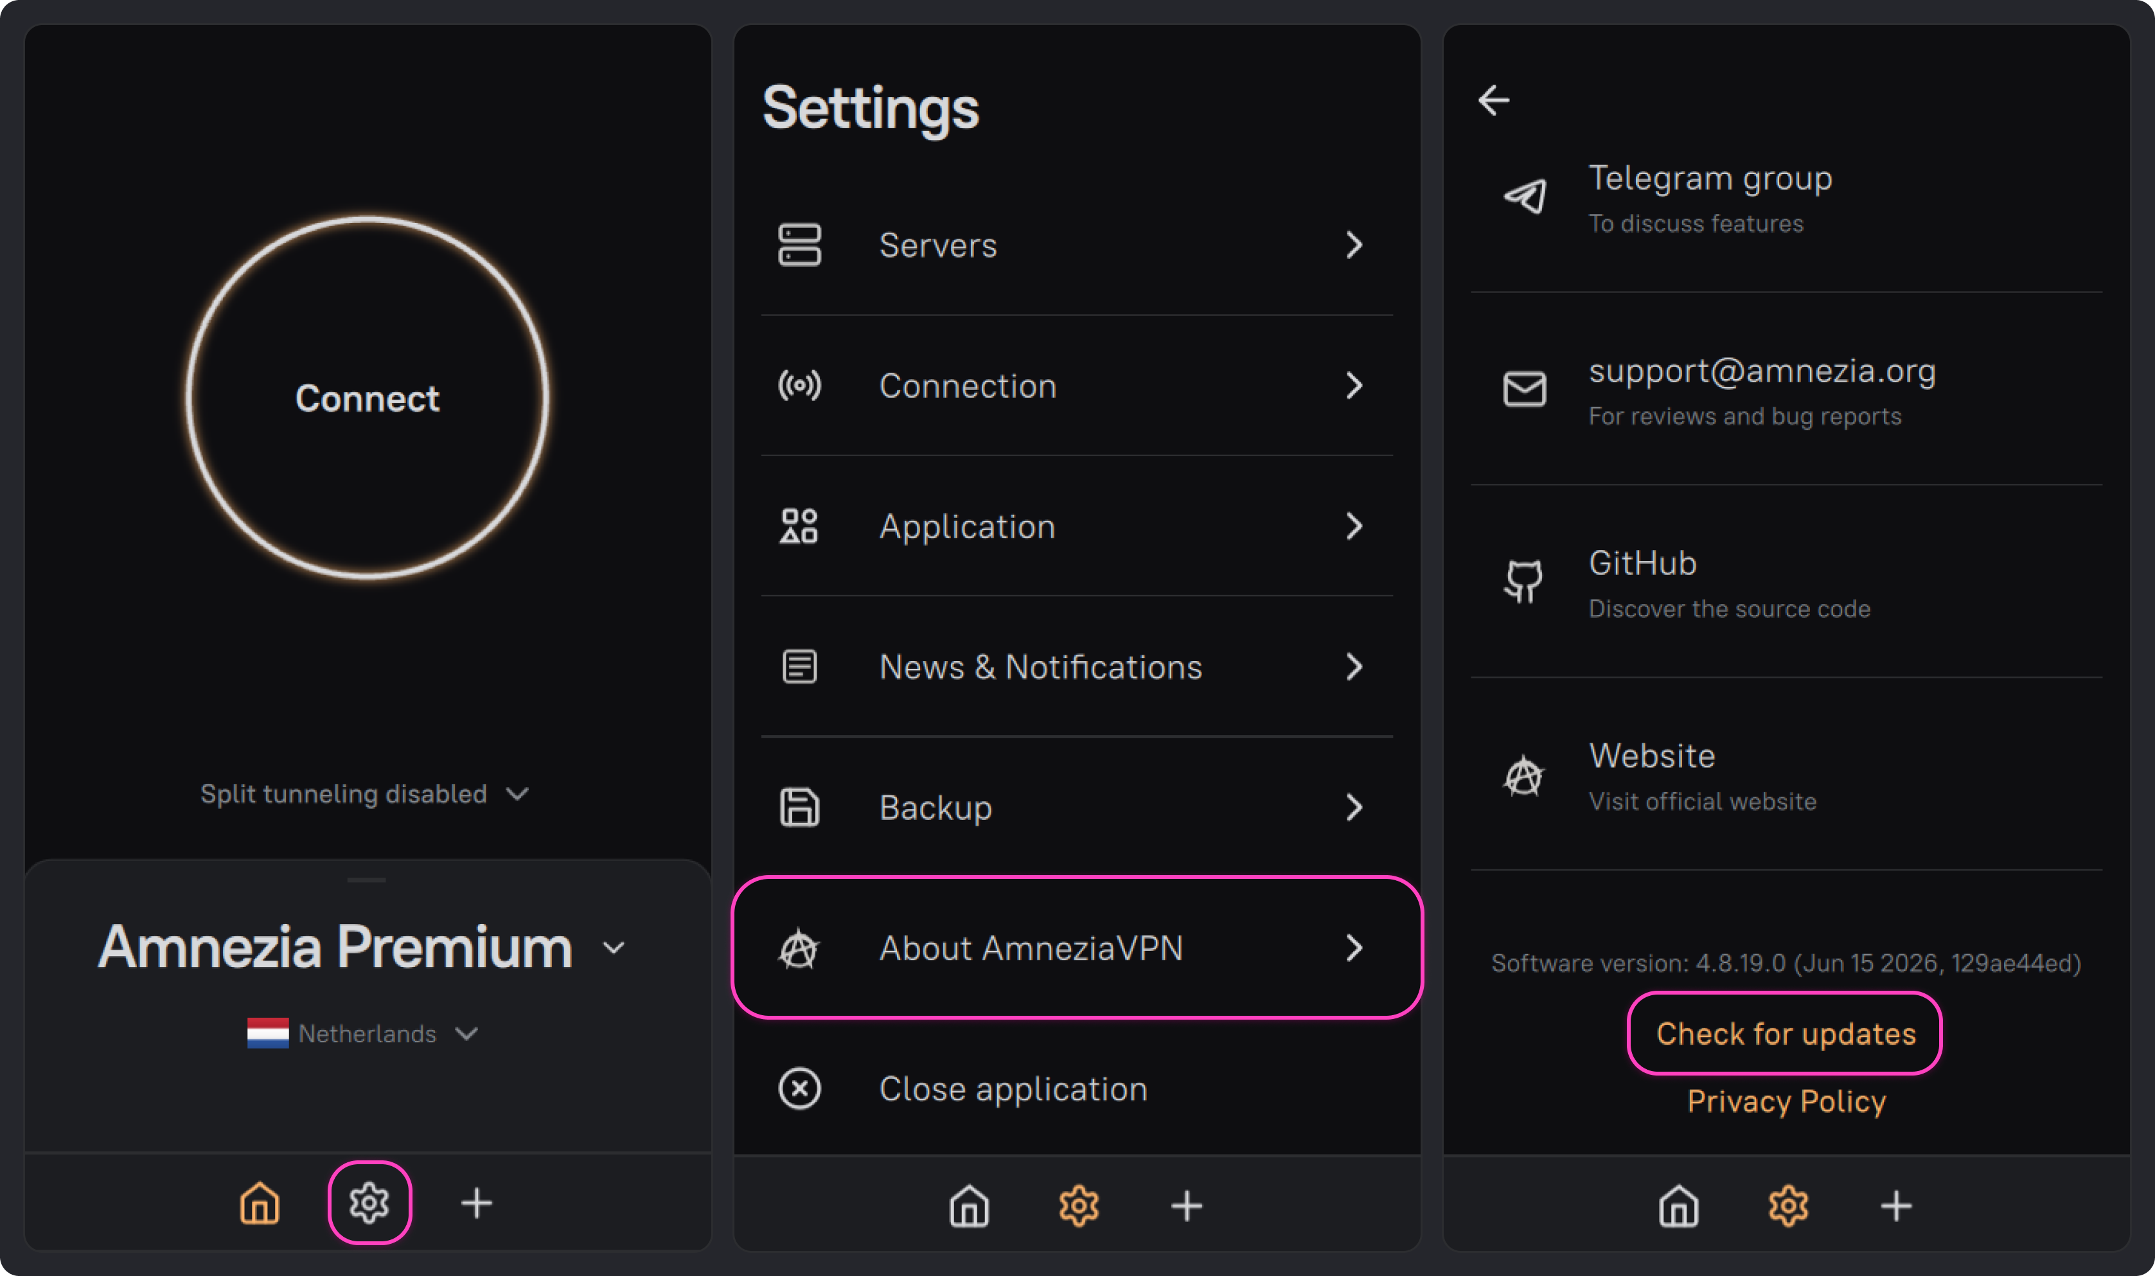This screenshot has height=1276, width=2155.
Task: Open the Netherlands country selector
Action: (362, 1034)
